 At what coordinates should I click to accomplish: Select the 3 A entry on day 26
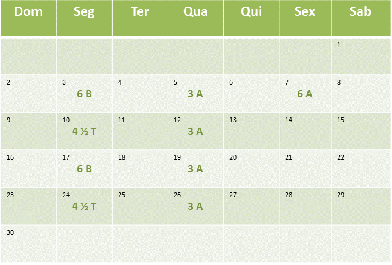point(195,206)
